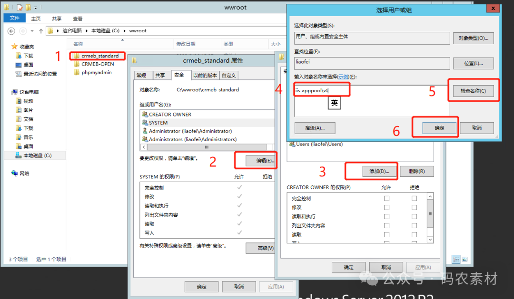
Task: Go up one folder level arrow
Action: [x=41, y=31]
